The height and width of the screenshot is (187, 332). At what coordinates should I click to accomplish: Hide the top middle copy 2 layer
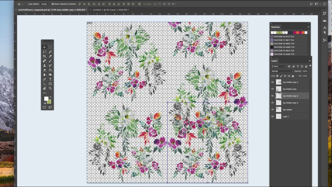click(272, 82)
